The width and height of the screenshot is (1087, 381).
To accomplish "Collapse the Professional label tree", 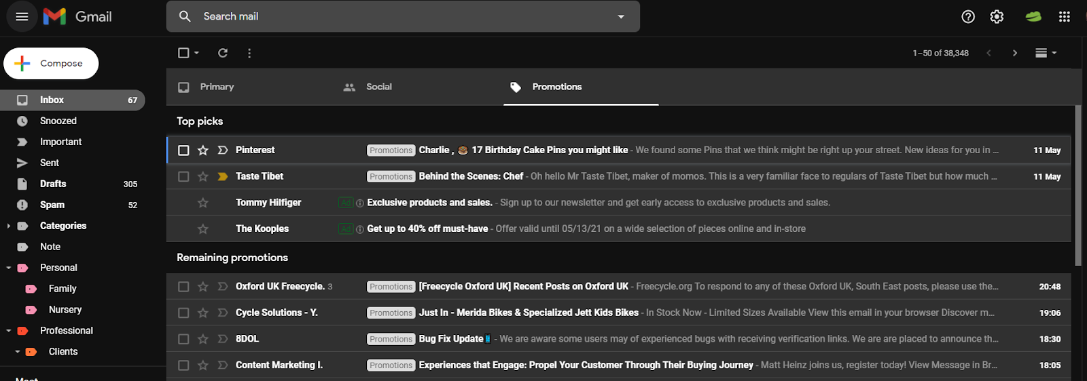I will (x=9, y=331).
